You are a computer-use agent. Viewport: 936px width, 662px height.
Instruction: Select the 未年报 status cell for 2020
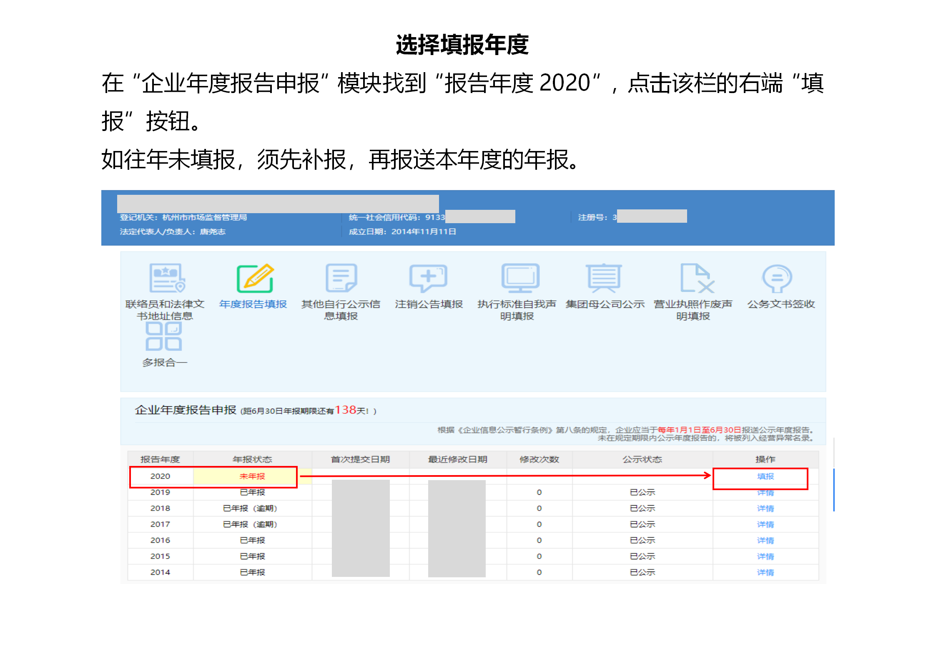pyautogui.click(x=252, y=476)
